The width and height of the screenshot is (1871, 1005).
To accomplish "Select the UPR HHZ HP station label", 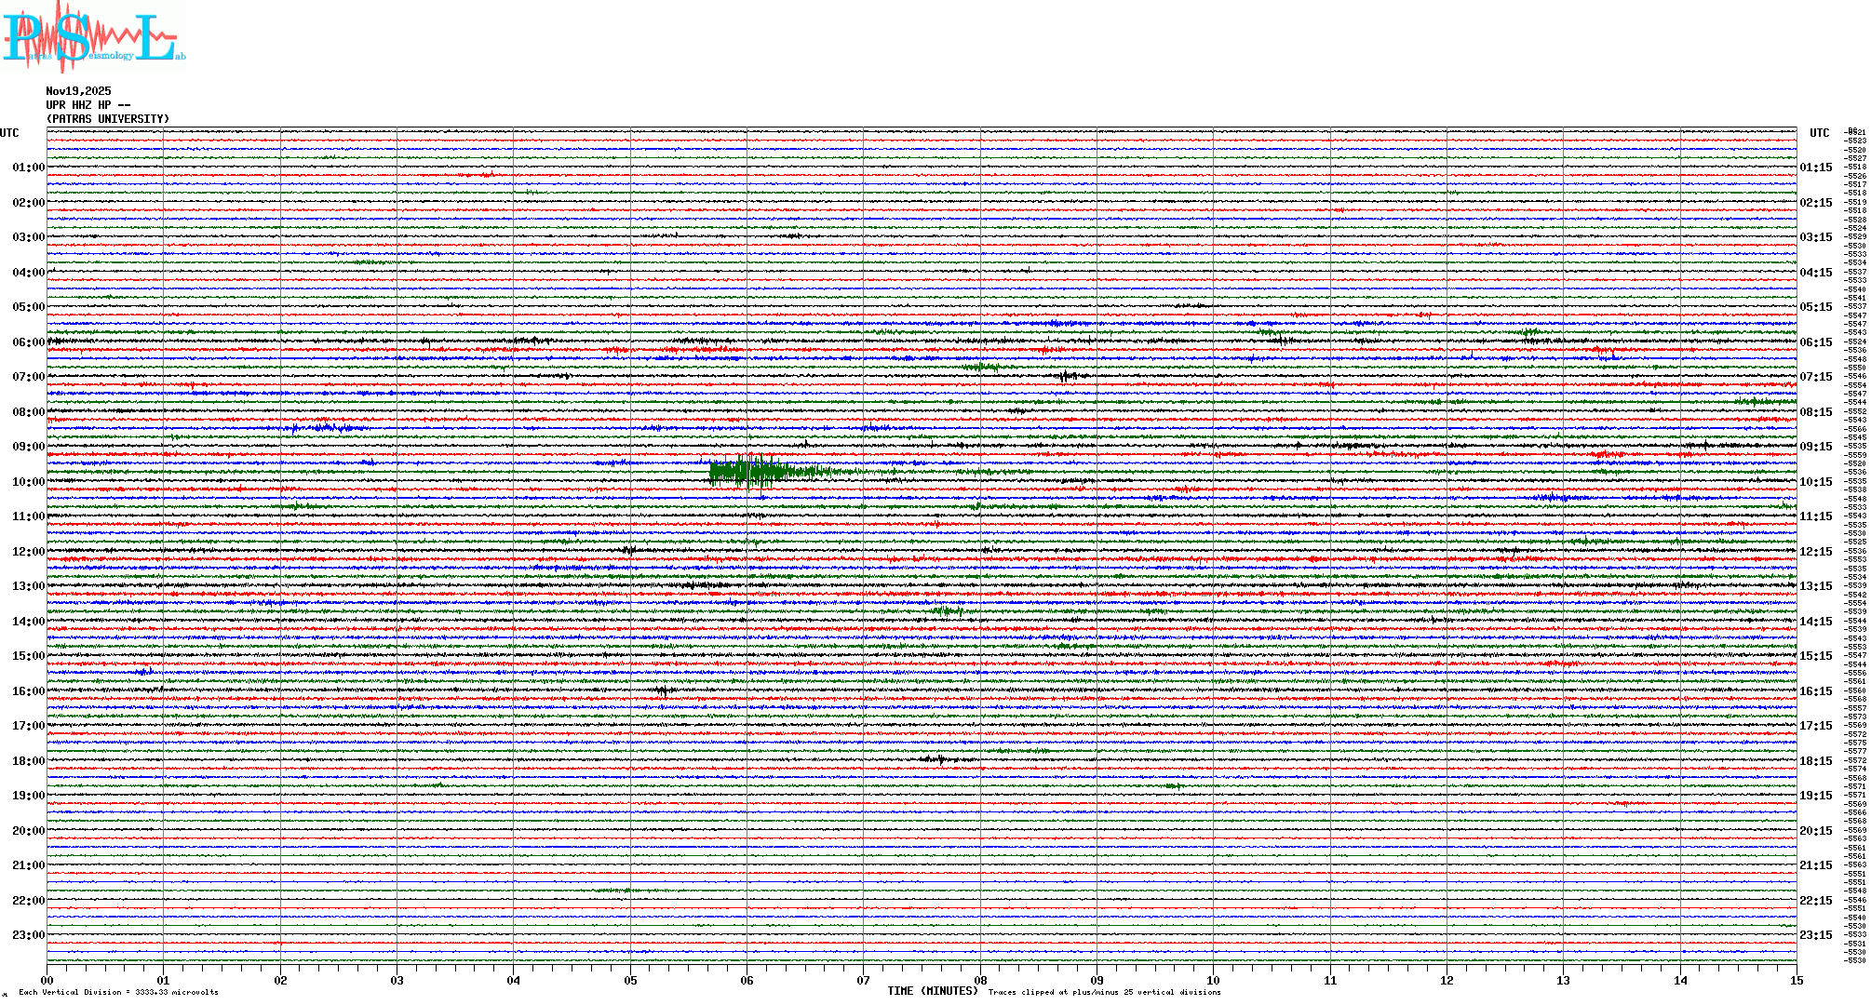I will click(x=87, y=105).
